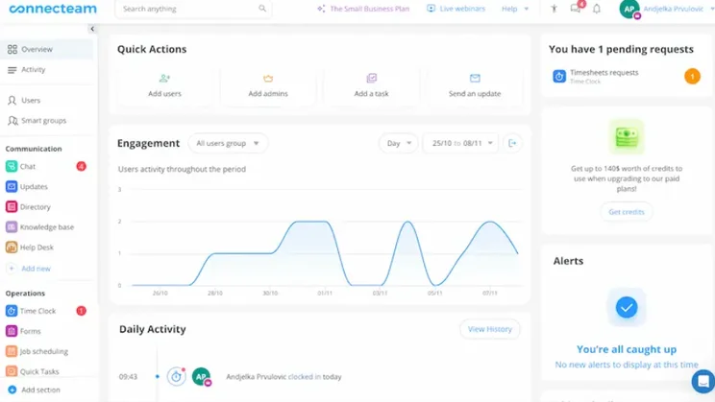Click View History button
This screenshot has width=715, height=402.
pyautogui.click(x=490, y=329)
